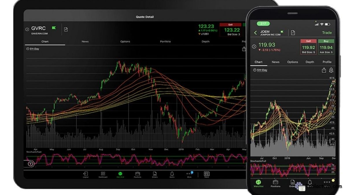This screenshot has height=195, width=347.
Task: Tap the back chevron beside JOEM
Action: pos(255,32)
